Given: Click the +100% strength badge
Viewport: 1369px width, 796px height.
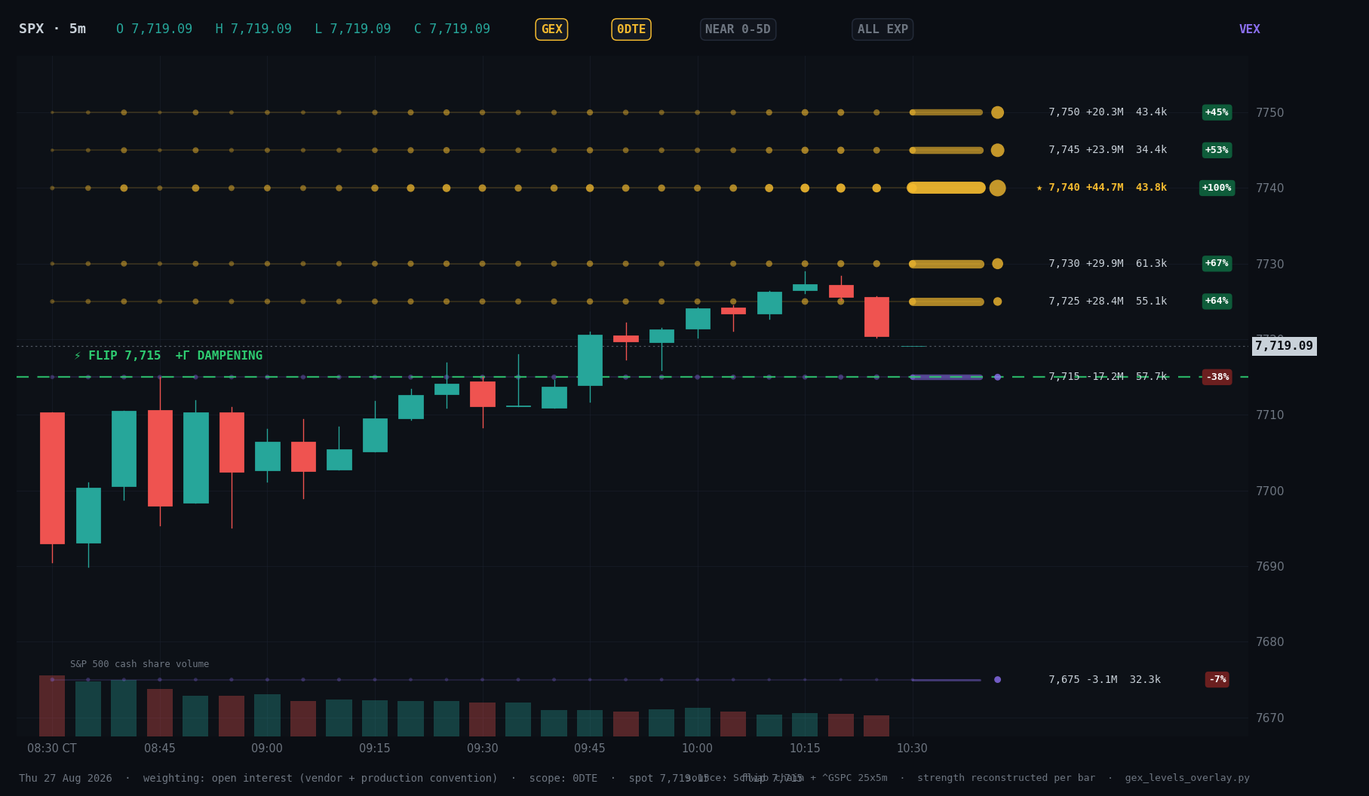Looking at the screenshot, I should [1217, 188].
